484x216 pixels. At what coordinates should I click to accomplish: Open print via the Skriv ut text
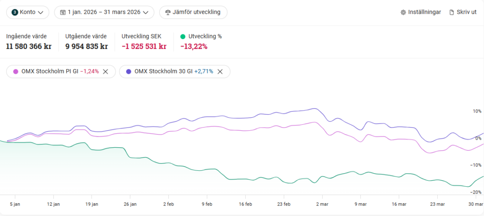(466, 12)
